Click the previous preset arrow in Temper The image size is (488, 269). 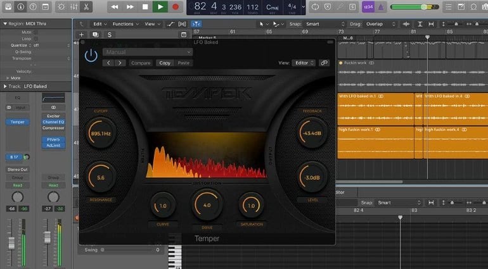tap(108, 63)
